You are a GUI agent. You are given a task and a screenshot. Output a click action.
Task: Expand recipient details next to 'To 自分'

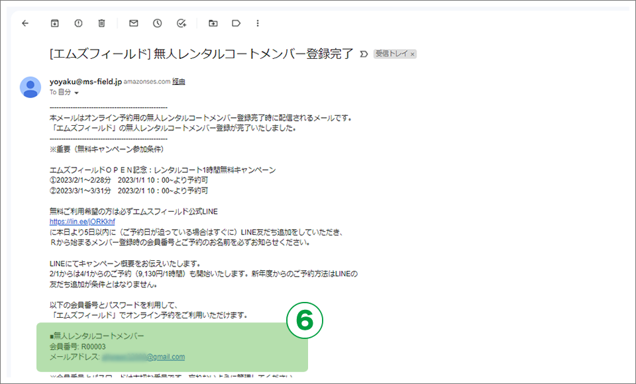[76, 93]
